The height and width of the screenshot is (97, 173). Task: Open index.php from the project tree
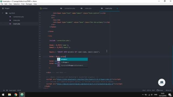[16, 20]
